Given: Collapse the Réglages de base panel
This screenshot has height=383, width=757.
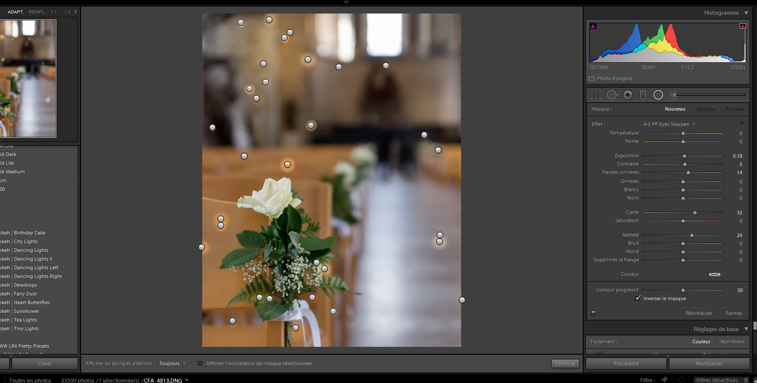Looking at the screenshot, I should (746, 329).
